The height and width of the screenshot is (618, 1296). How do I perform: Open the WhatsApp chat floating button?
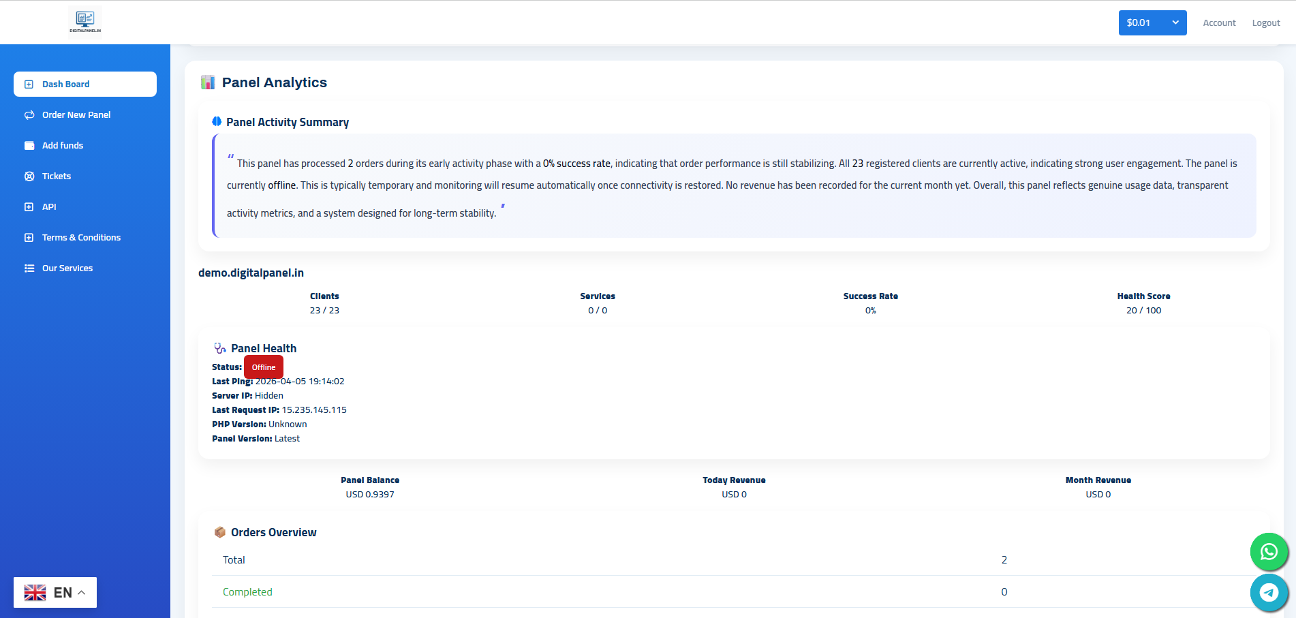pyautogui.click(x=1269, y=551)
